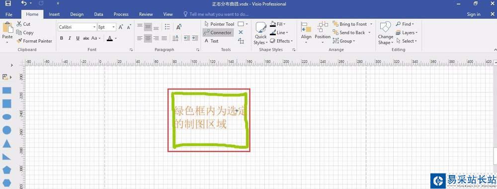The height and width of the screenshot is (189, 497).
Task: Open the Quick Styles gallery
Action: click(x=260, y=34)
